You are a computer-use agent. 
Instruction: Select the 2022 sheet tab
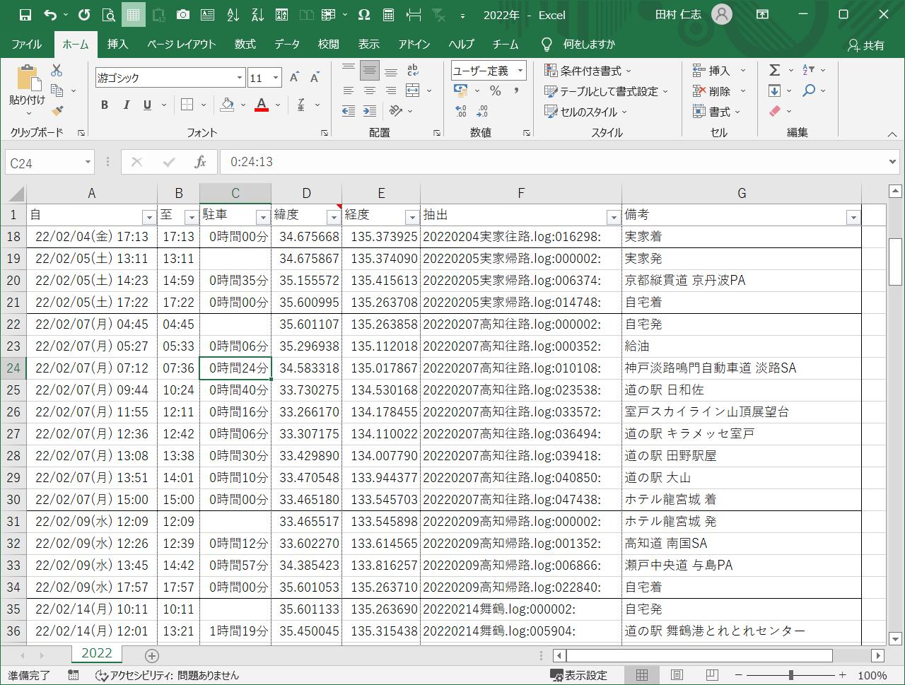click(96, 653)
